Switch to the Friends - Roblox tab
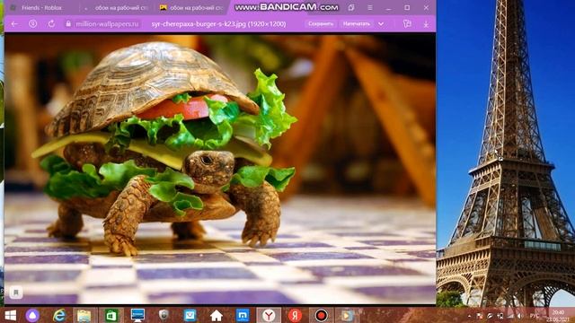 (x=41, y=8)
